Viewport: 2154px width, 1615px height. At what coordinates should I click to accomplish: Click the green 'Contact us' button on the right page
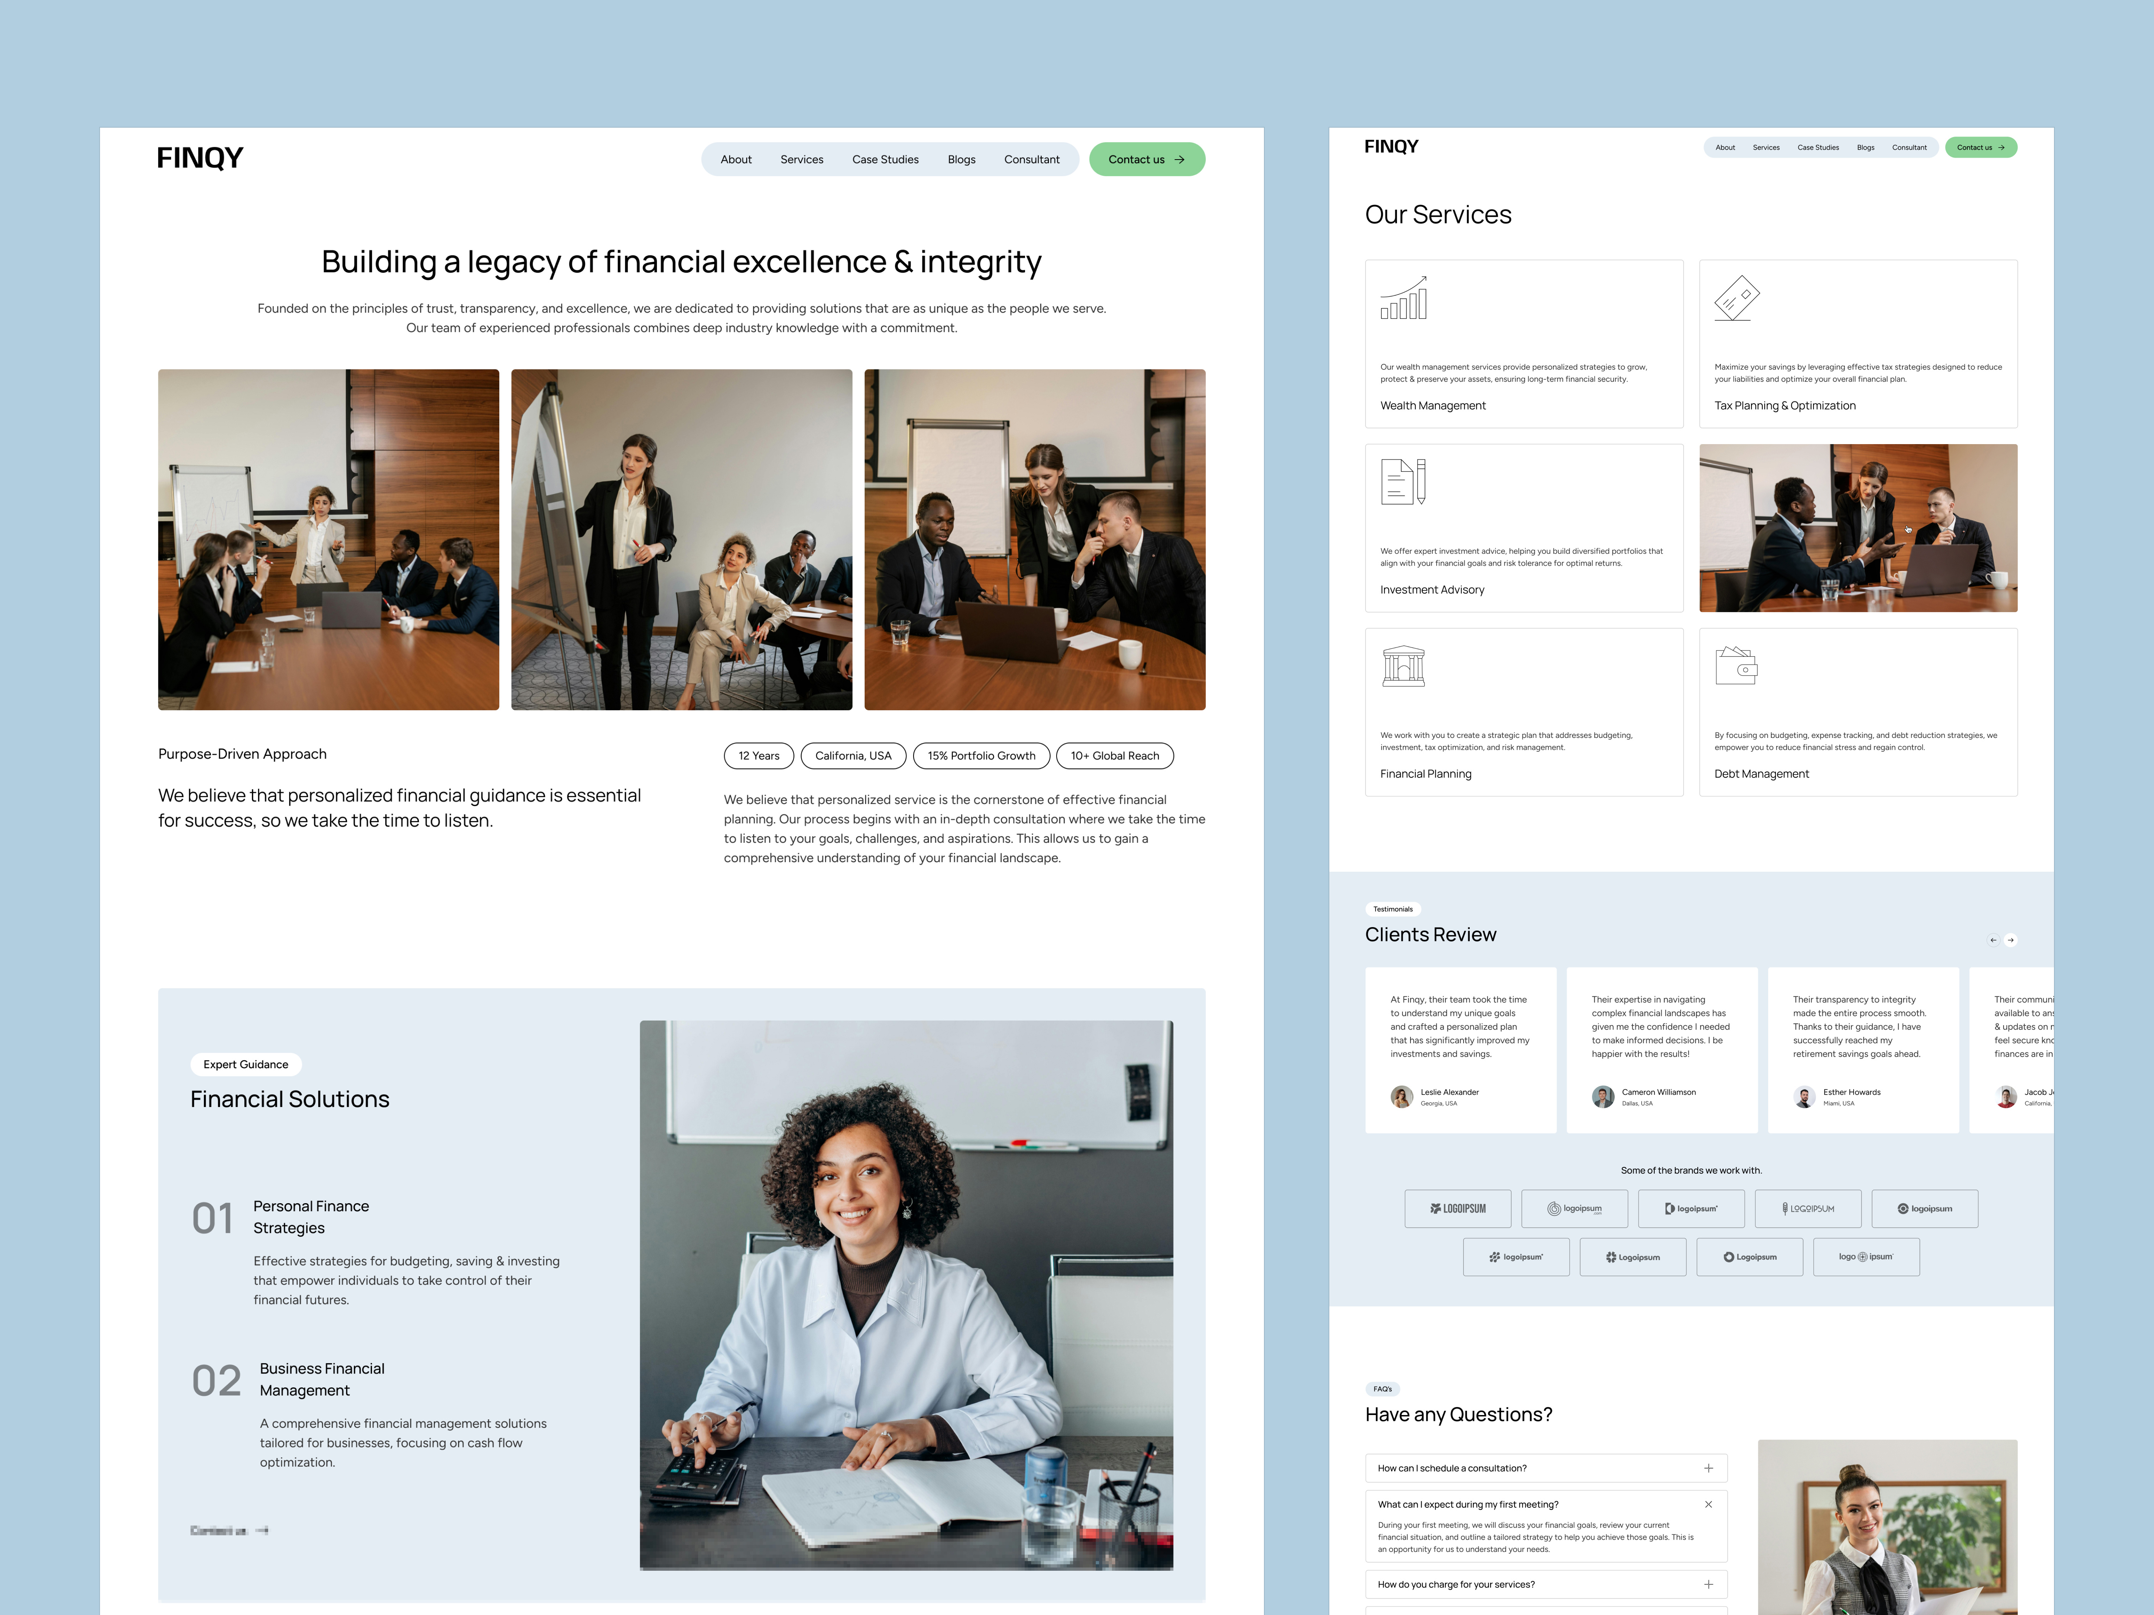click(1981, 148)
